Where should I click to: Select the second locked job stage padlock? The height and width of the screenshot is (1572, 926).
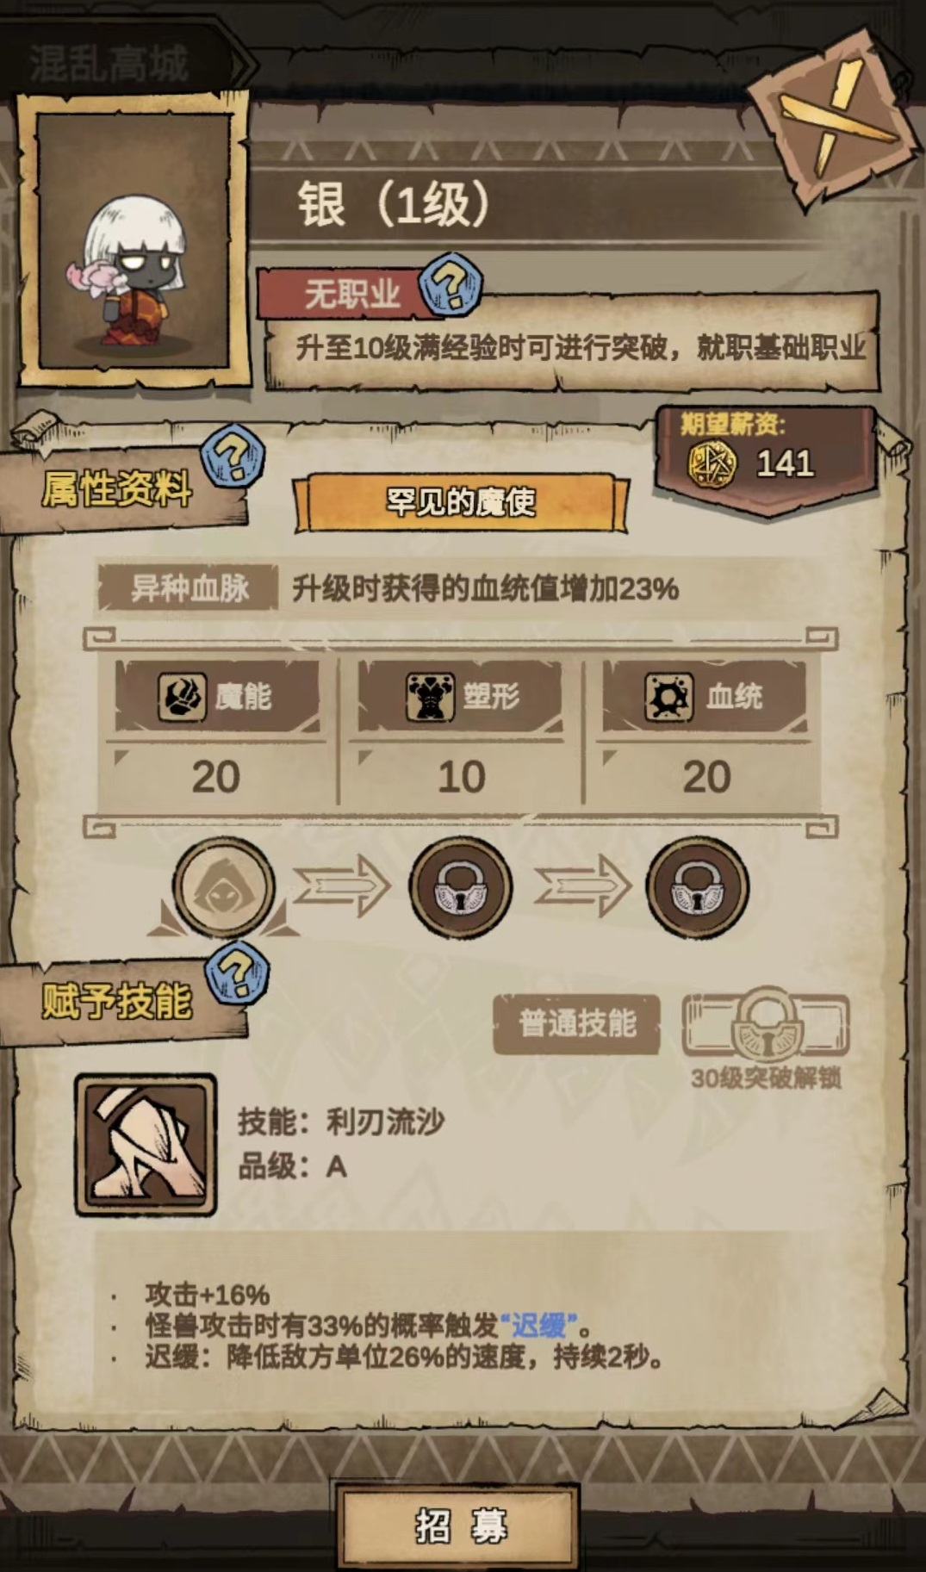(460, 887)
